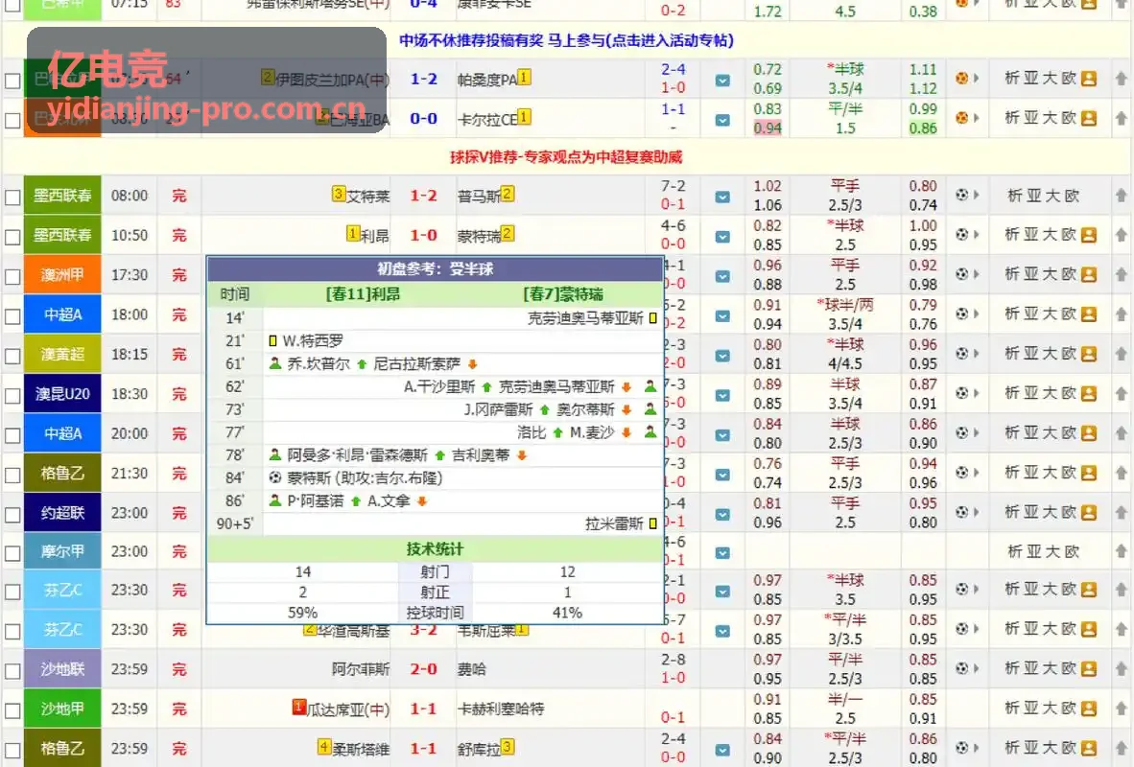Click up-arrow icon in 摩尔甲 23:00 row
This screenshot has width=1134, height=767.
point(1121,551)
